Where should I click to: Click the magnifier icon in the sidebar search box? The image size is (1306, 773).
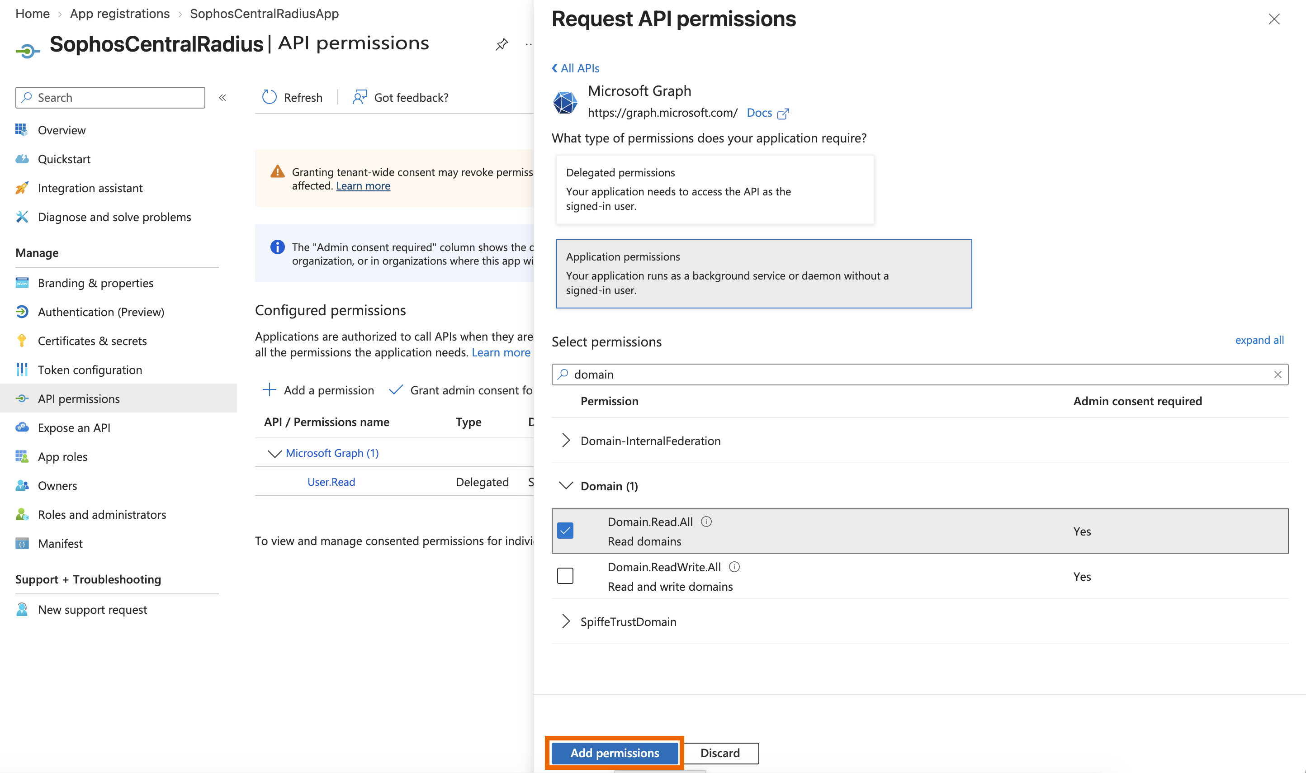[x=27, y=97]
